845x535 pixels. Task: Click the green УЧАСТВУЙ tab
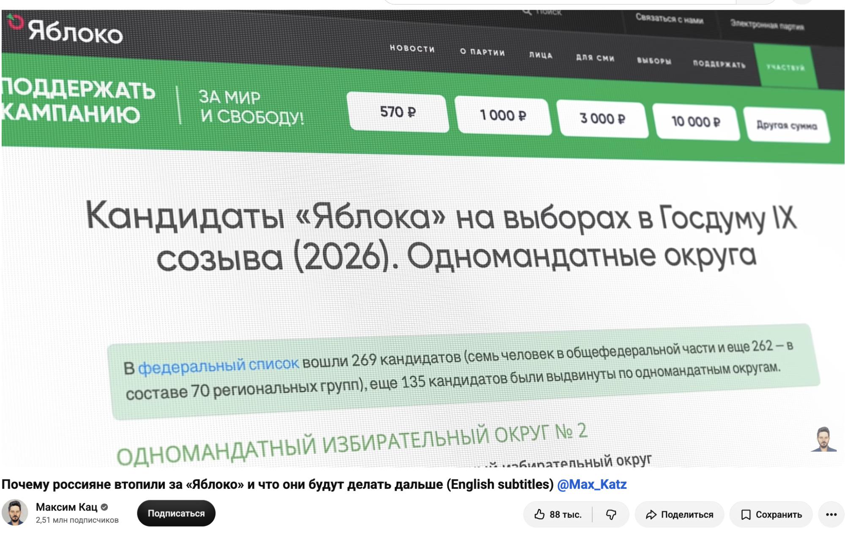786,67
